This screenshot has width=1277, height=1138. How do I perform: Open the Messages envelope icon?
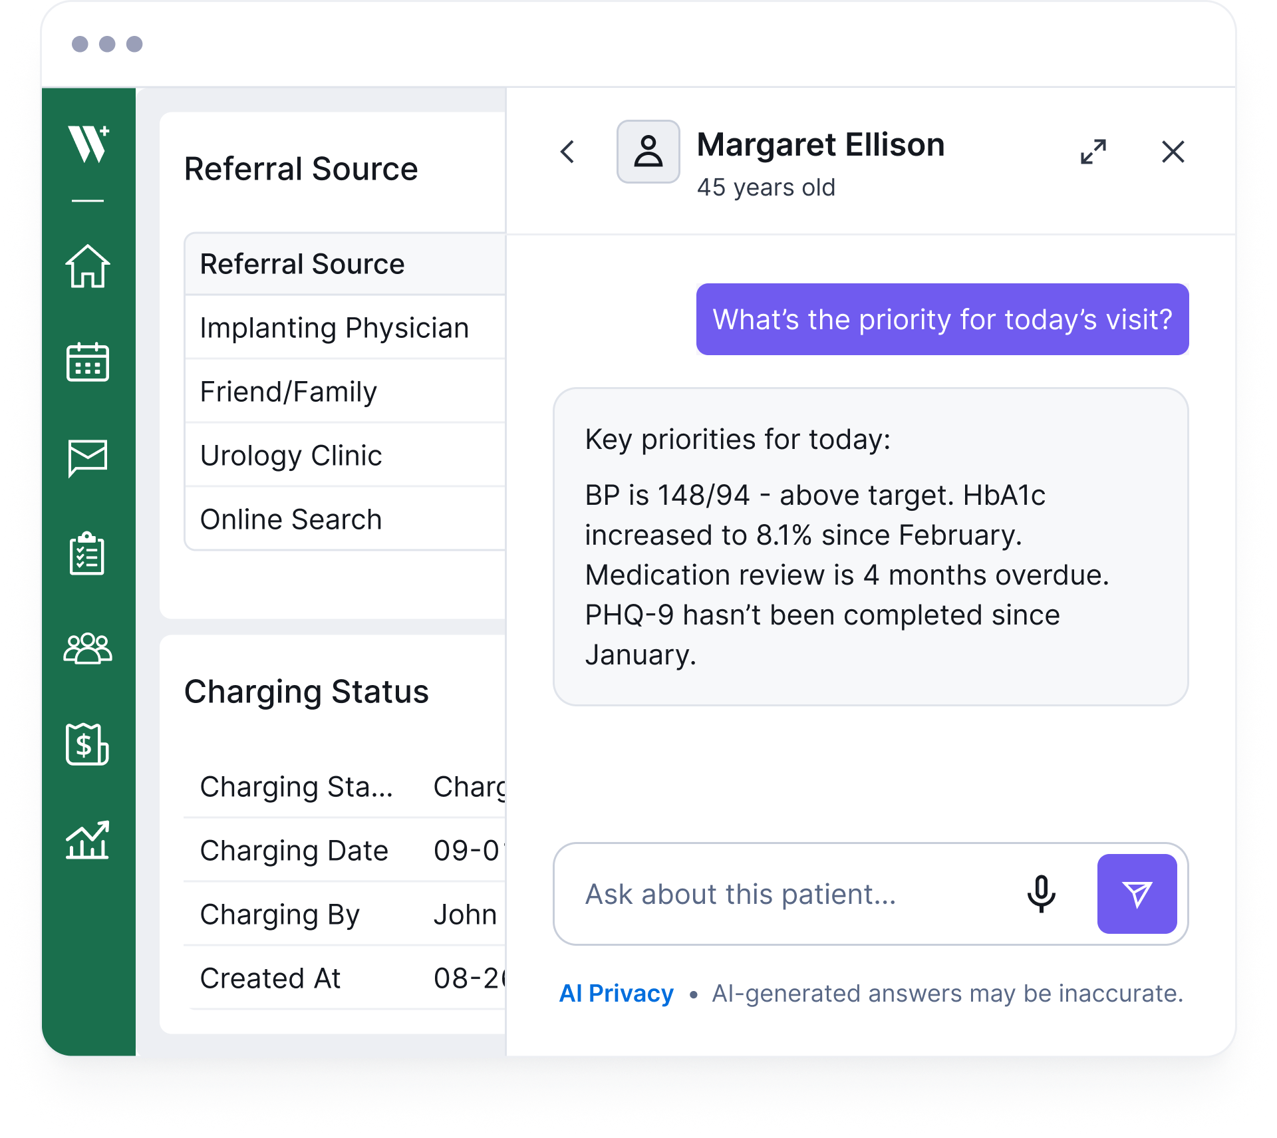coord(88,458)
